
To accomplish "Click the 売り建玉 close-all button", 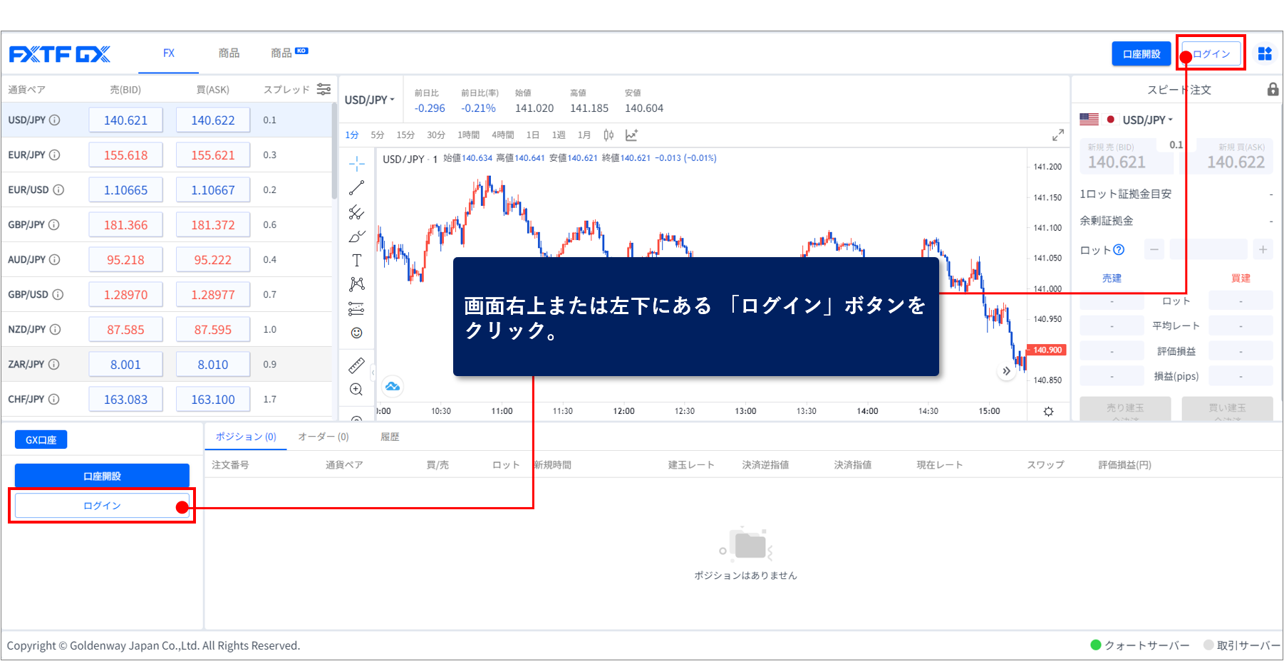I will pyautogui.click(x=1125, y=409).
